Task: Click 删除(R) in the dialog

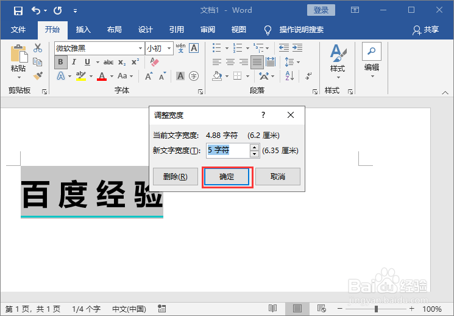Action: [x=176, y=176]
